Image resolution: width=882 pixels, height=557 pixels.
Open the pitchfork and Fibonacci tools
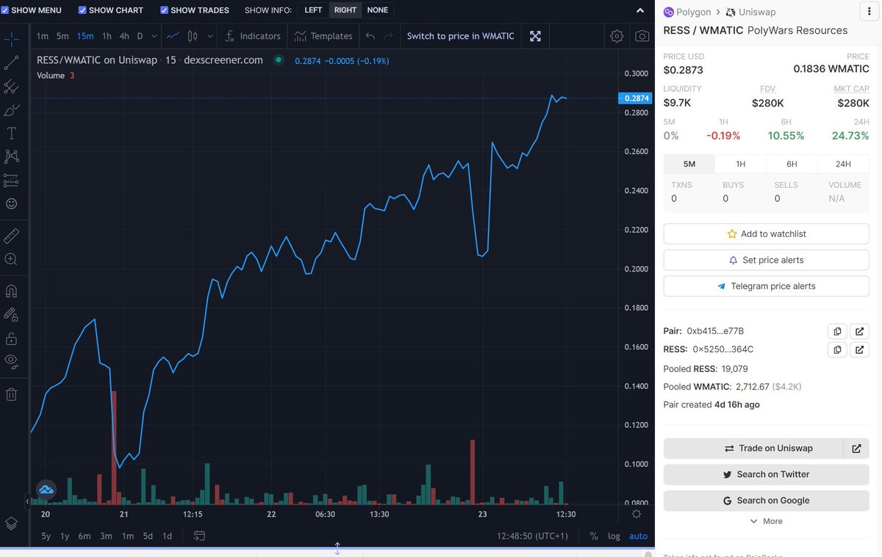click(12, 87)
